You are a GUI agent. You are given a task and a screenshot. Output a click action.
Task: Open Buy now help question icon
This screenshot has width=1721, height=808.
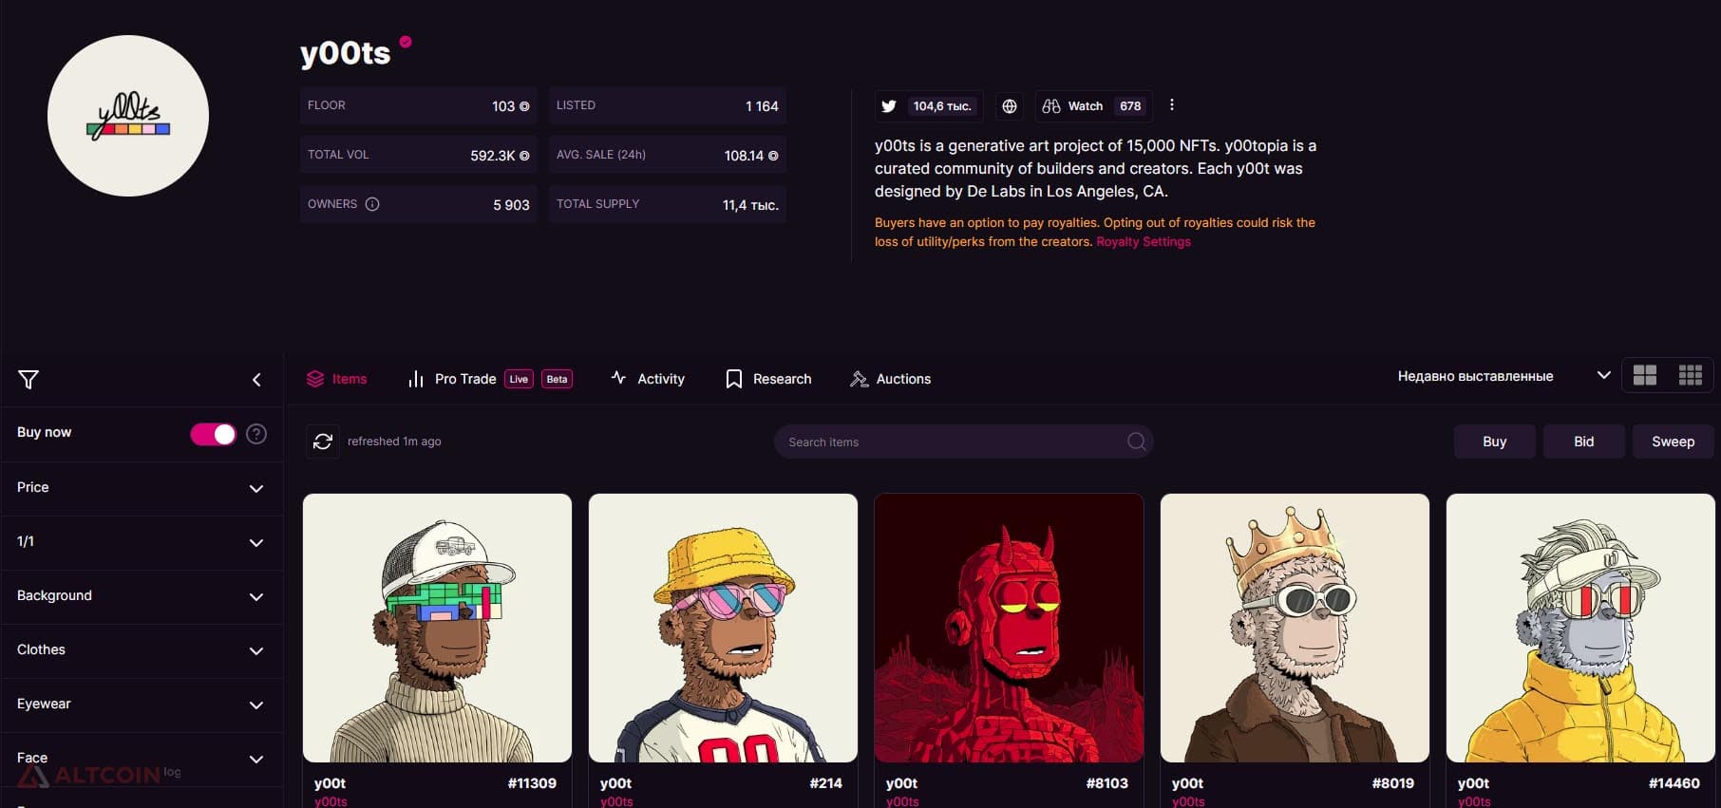click(x=256, y=434)
